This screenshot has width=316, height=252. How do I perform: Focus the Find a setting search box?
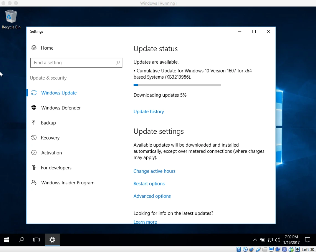pos(76,62)
